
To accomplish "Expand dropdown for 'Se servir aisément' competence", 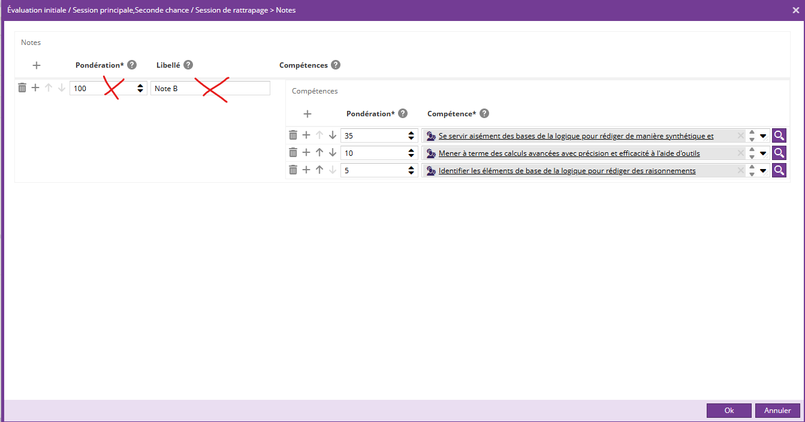I will click(763, 136).
